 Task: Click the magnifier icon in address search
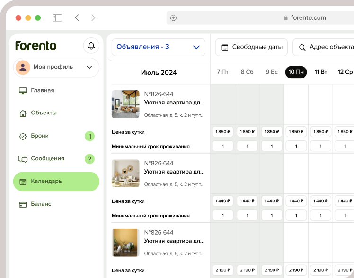(x=302, y=47)
